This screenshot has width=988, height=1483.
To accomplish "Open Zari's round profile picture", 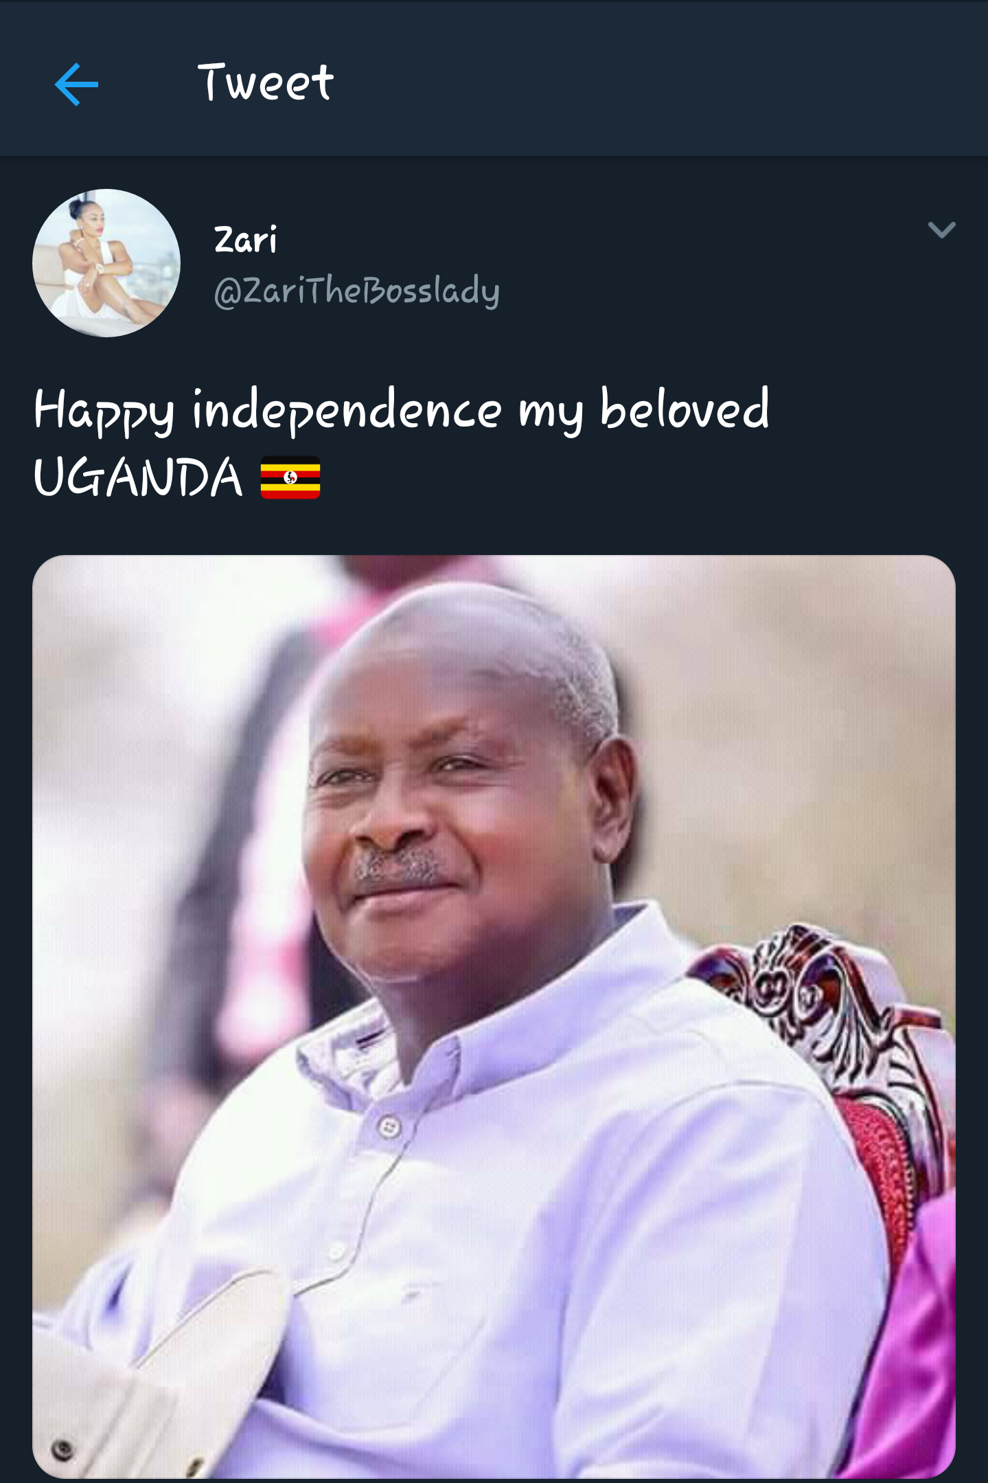I will click(106, 263).
